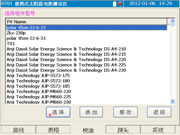Viewport: 180px width, 135px height.
Task: Open the 探头 tab
Action: (x=123, y=130)
